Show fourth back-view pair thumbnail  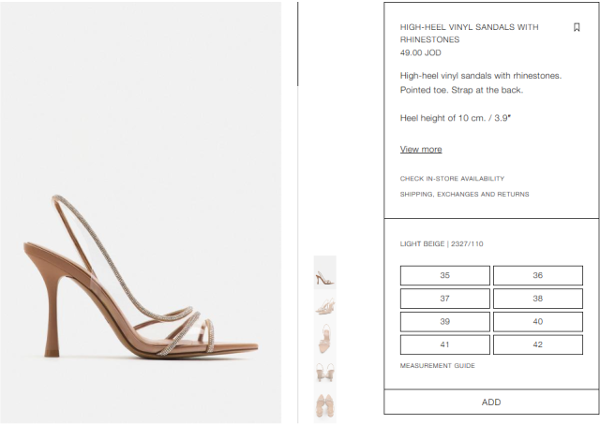coord(325,373)
